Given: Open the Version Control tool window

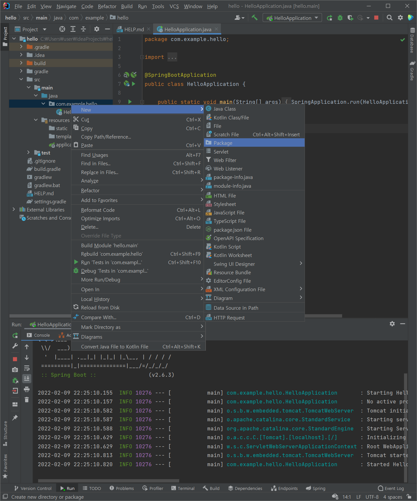Looking at the screenshot, I should tap(33, 488).
